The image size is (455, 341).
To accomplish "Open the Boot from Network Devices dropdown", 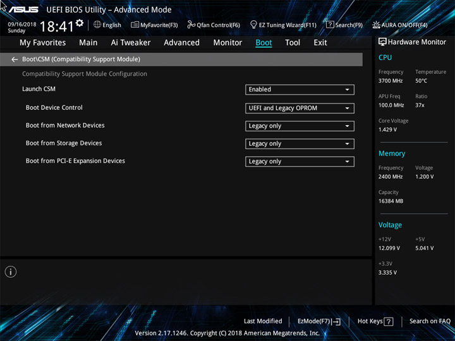I will 300,126.
